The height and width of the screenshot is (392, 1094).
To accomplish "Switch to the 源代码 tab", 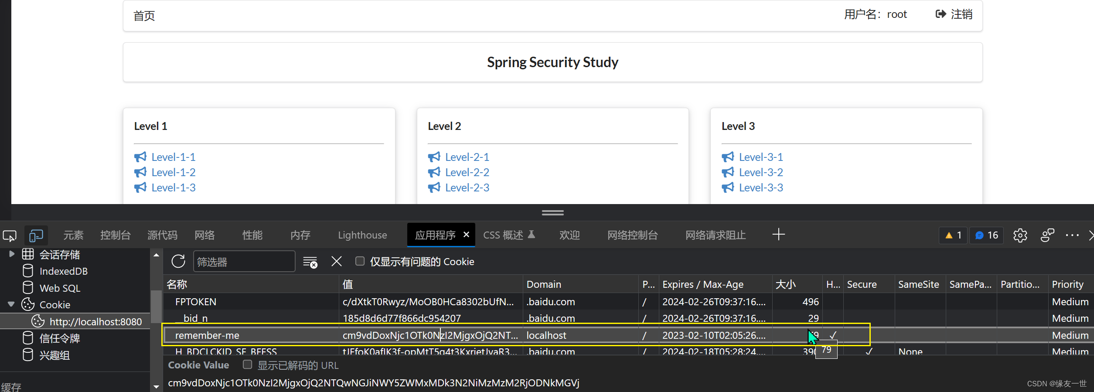I will coord(162,235).
